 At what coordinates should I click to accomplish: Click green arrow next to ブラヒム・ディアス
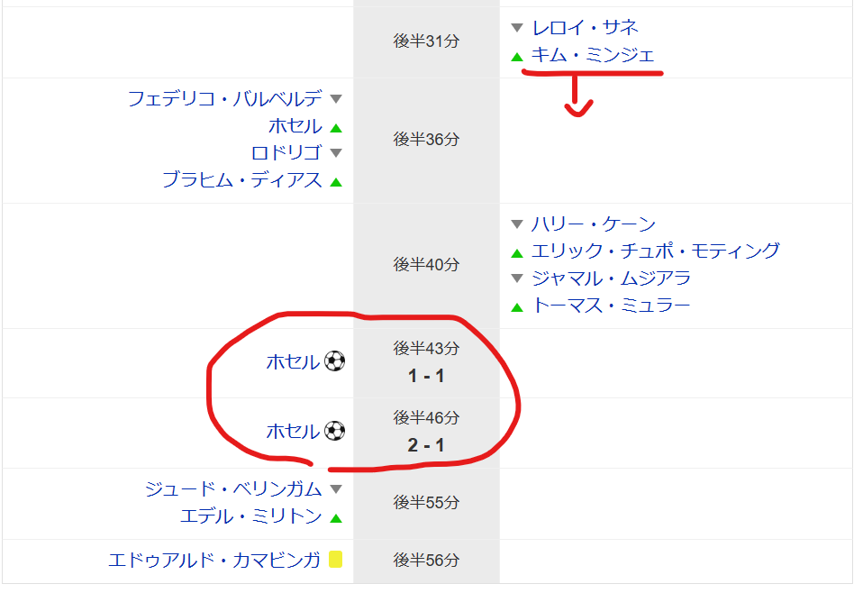(336, 181)
